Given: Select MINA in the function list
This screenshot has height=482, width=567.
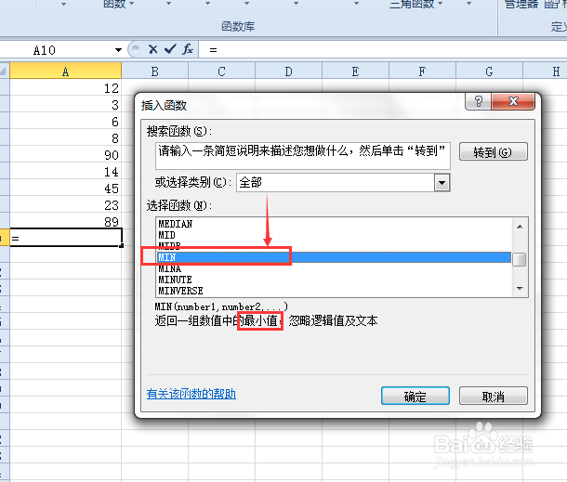Looking at the screenshot, I should (334, 268).
